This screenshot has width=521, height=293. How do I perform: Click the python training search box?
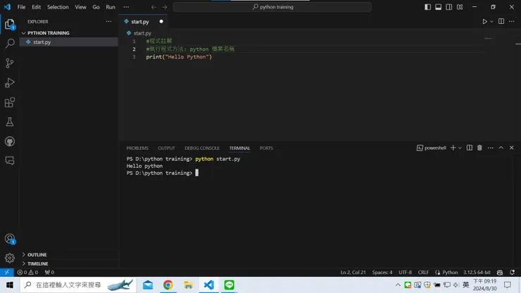[272, 7]
